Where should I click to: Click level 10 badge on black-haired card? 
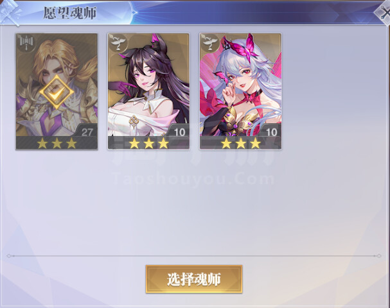point(179,132)
